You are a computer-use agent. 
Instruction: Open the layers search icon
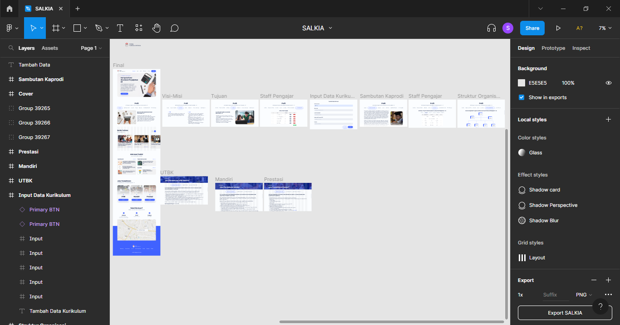(x=11, y=48)
